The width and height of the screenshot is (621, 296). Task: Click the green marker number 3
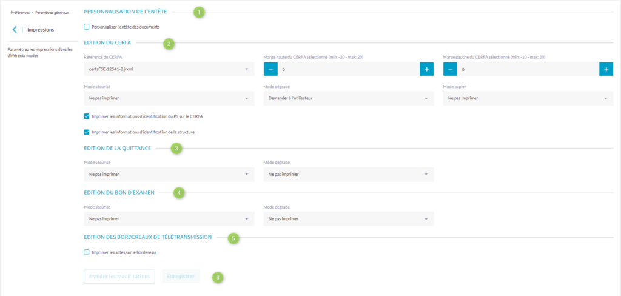[x=176, y=149]
